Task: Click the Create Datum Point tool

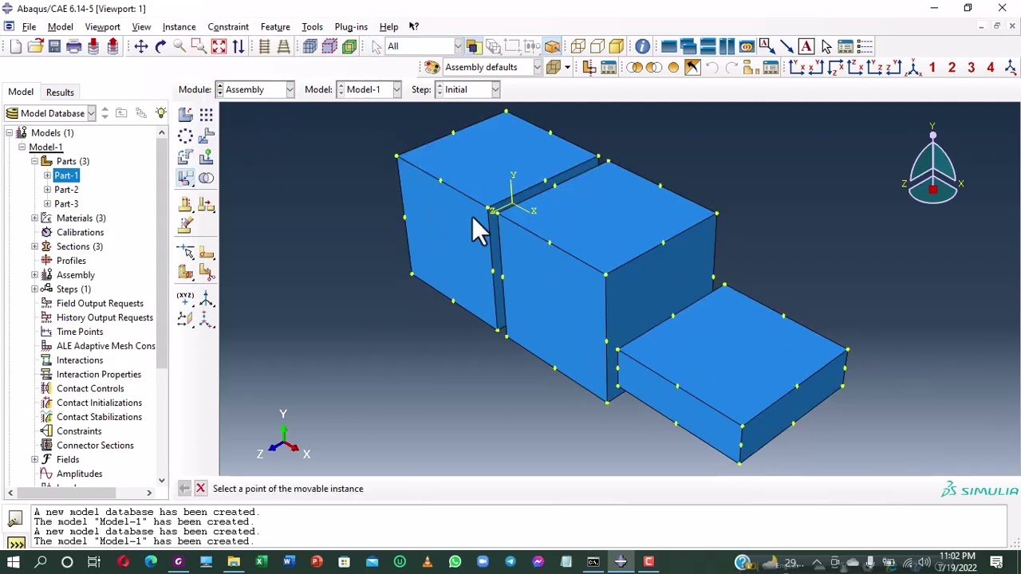Action: (185, 298)
